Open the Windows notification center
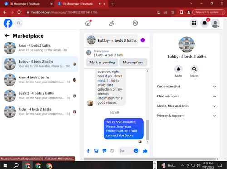 pyautogui.click(x=220, y=165)
